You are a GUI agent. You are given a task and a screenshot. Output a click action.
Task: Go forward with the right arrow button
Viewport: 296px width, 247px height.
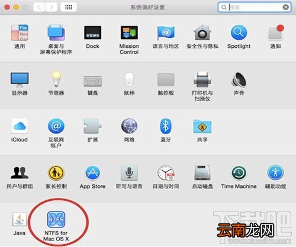tap(52, 8)
